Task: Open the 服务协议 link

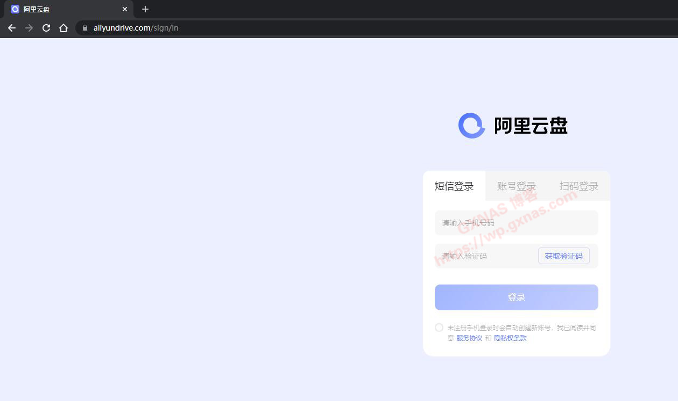Action: pos(469,338)
